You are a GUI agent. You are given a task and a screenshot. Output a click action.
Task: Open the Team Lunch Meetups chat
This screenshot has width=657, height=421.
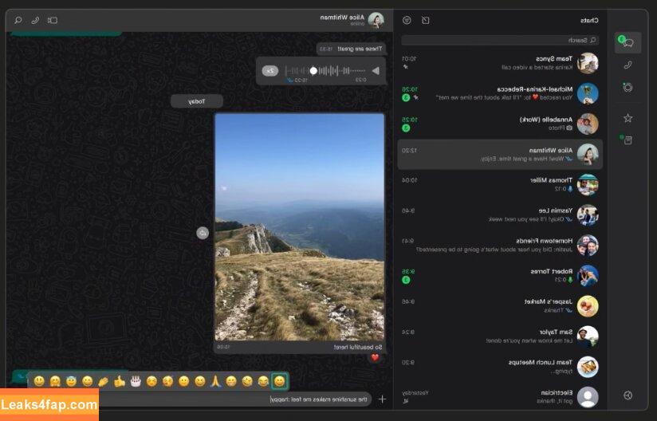500,367
